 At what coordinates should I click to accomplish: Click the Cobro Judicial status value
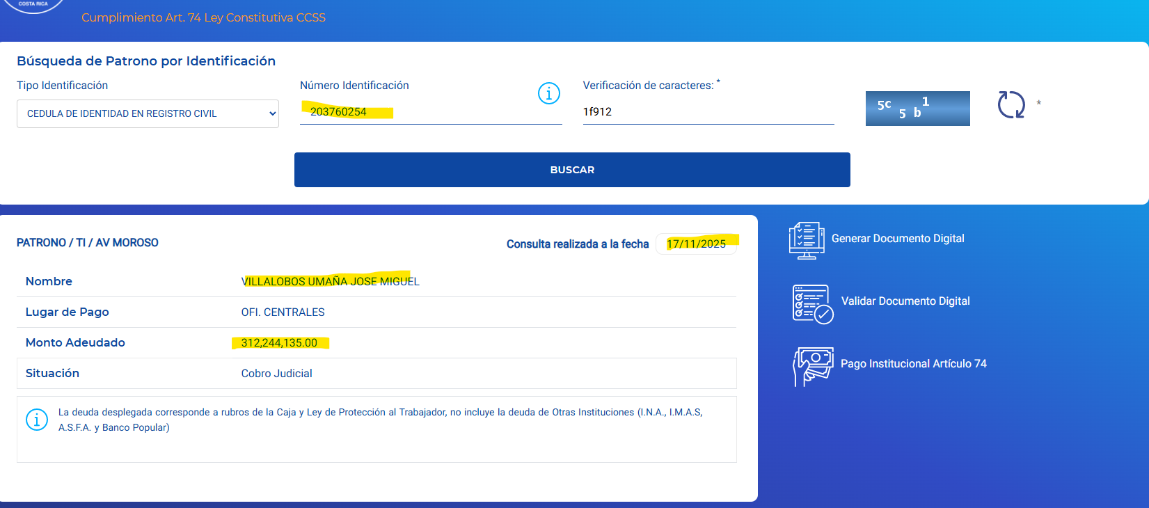click(276, 374)
